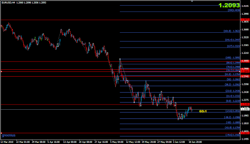Click the 1.3680 price scale value
Viewport: 250px width, 144px height.
(x=245, y=30)
